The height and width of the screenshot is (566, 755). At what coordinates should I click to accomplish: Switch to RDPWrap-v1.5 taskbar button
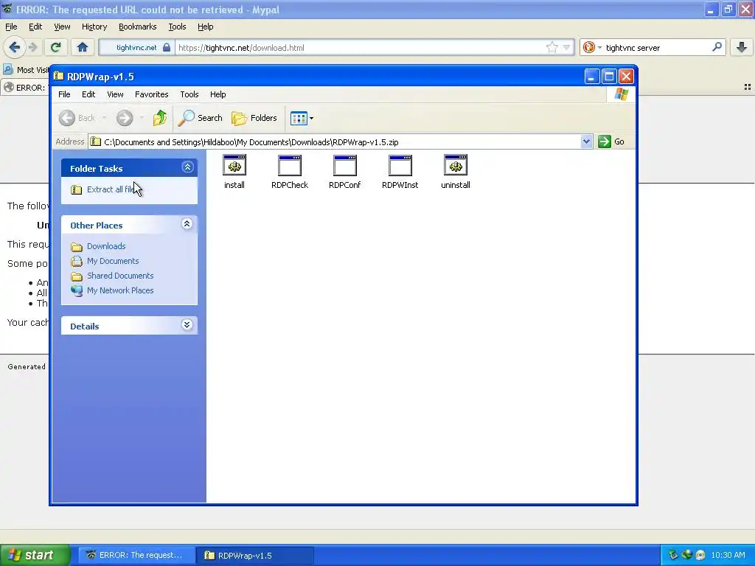click(x=255, y=555)
